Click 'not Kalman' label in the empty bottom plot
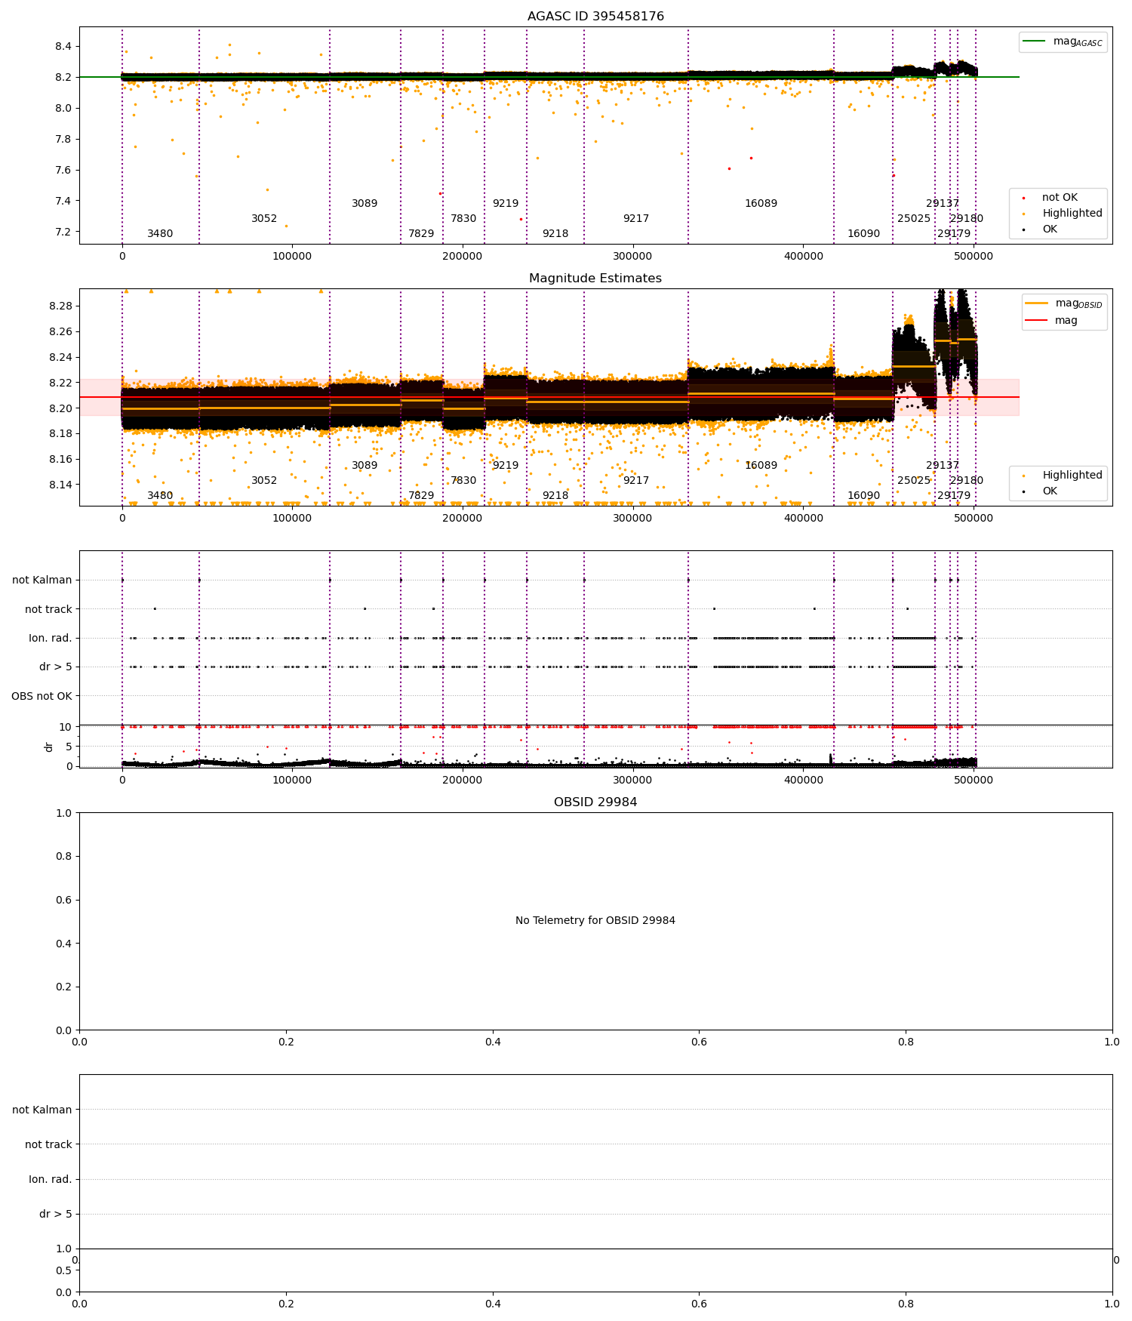Image resolution: width=1132 pixels, height=1321 pixels. [x=42, y=1110]
